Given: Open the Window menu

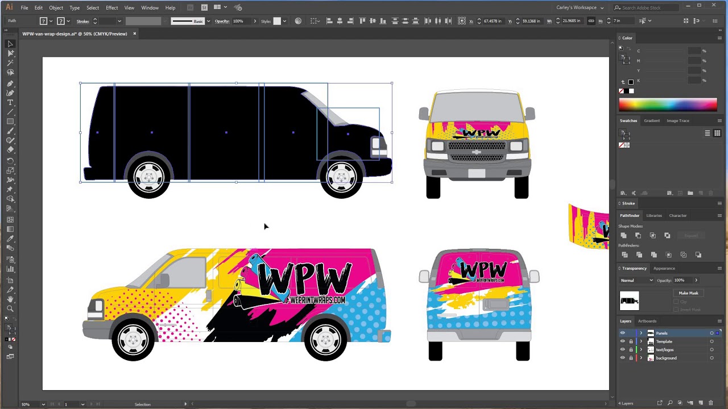Looking at the screenshot, I should (150, 7).
